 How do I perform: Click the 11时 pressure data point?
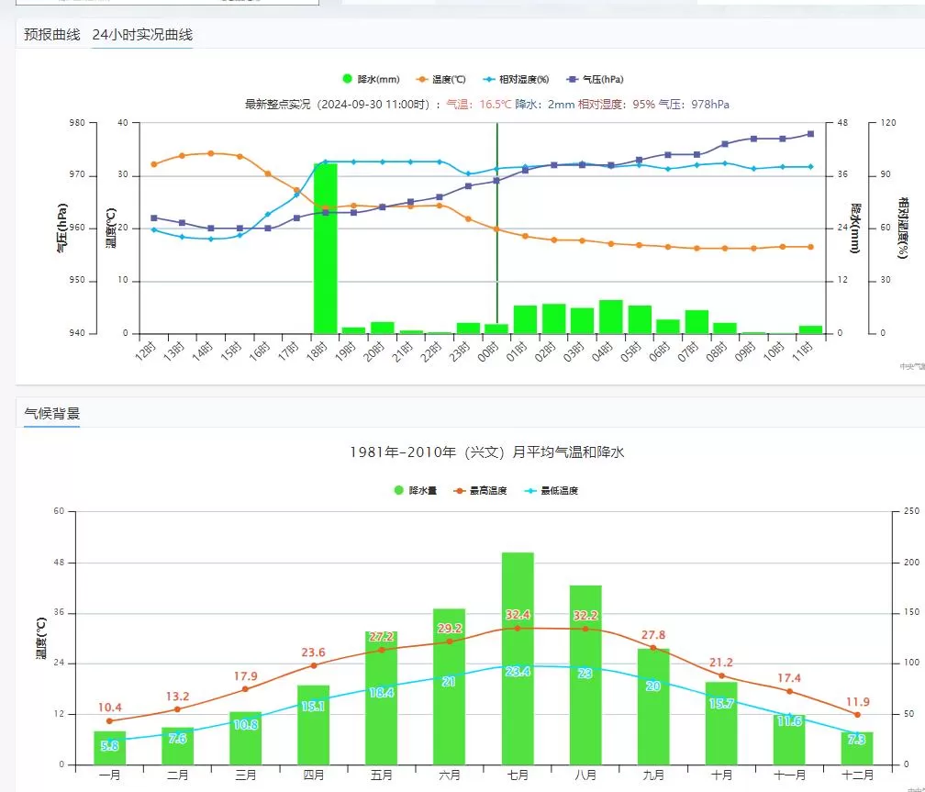click(810, 134)
